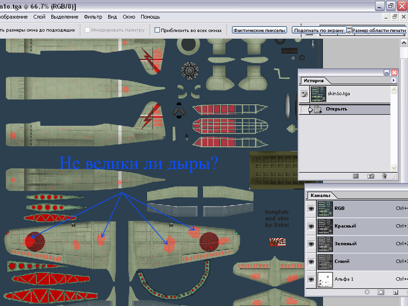Select the Синий channel thumbnail
This screenshot has width=408, height=306.
point(325,261)
